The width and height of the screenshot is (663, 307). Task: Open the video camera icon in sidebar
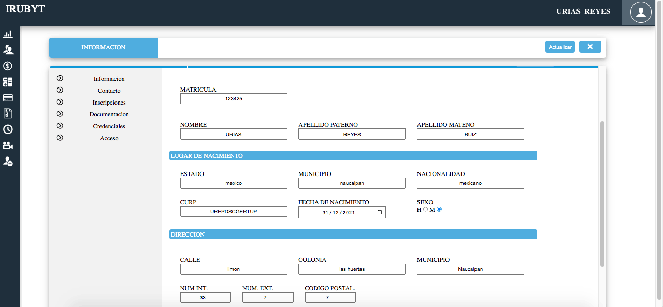tap(8, 145)
